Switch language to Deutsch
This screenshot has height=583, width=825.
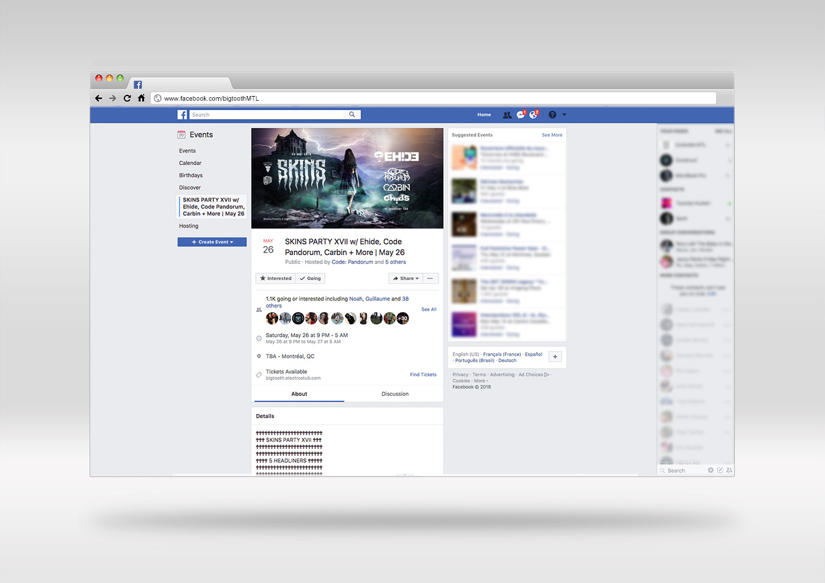tap(507, 360)
